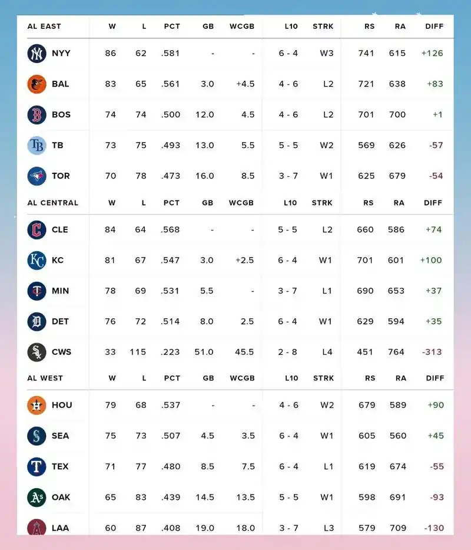Sort AL East by PCT column header
The width and height of the screenshot is (471, 550).
pyautogui.click(x=172, y=27)
